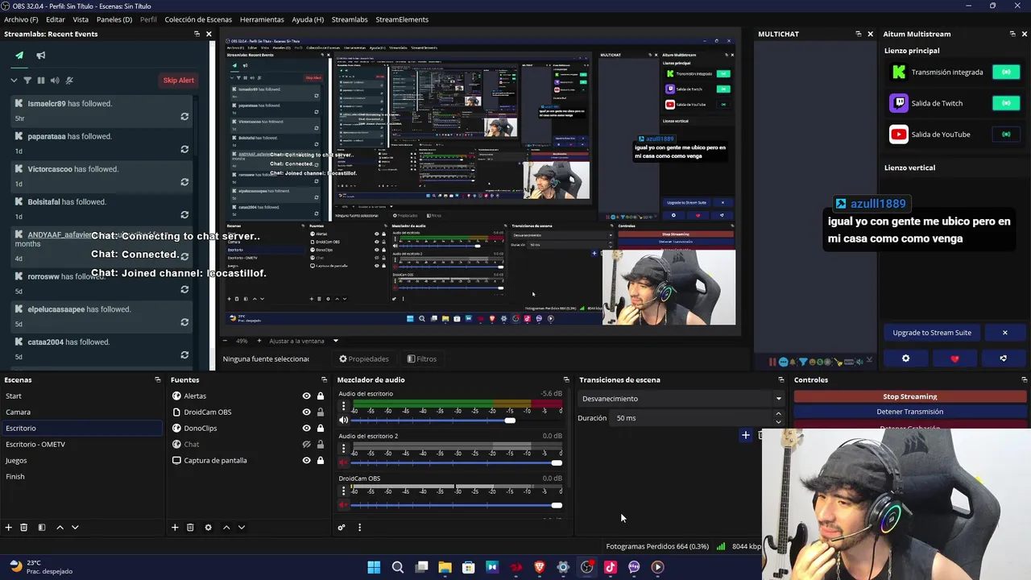Delete the selected scene with the trash icon

tap(23, 528)
